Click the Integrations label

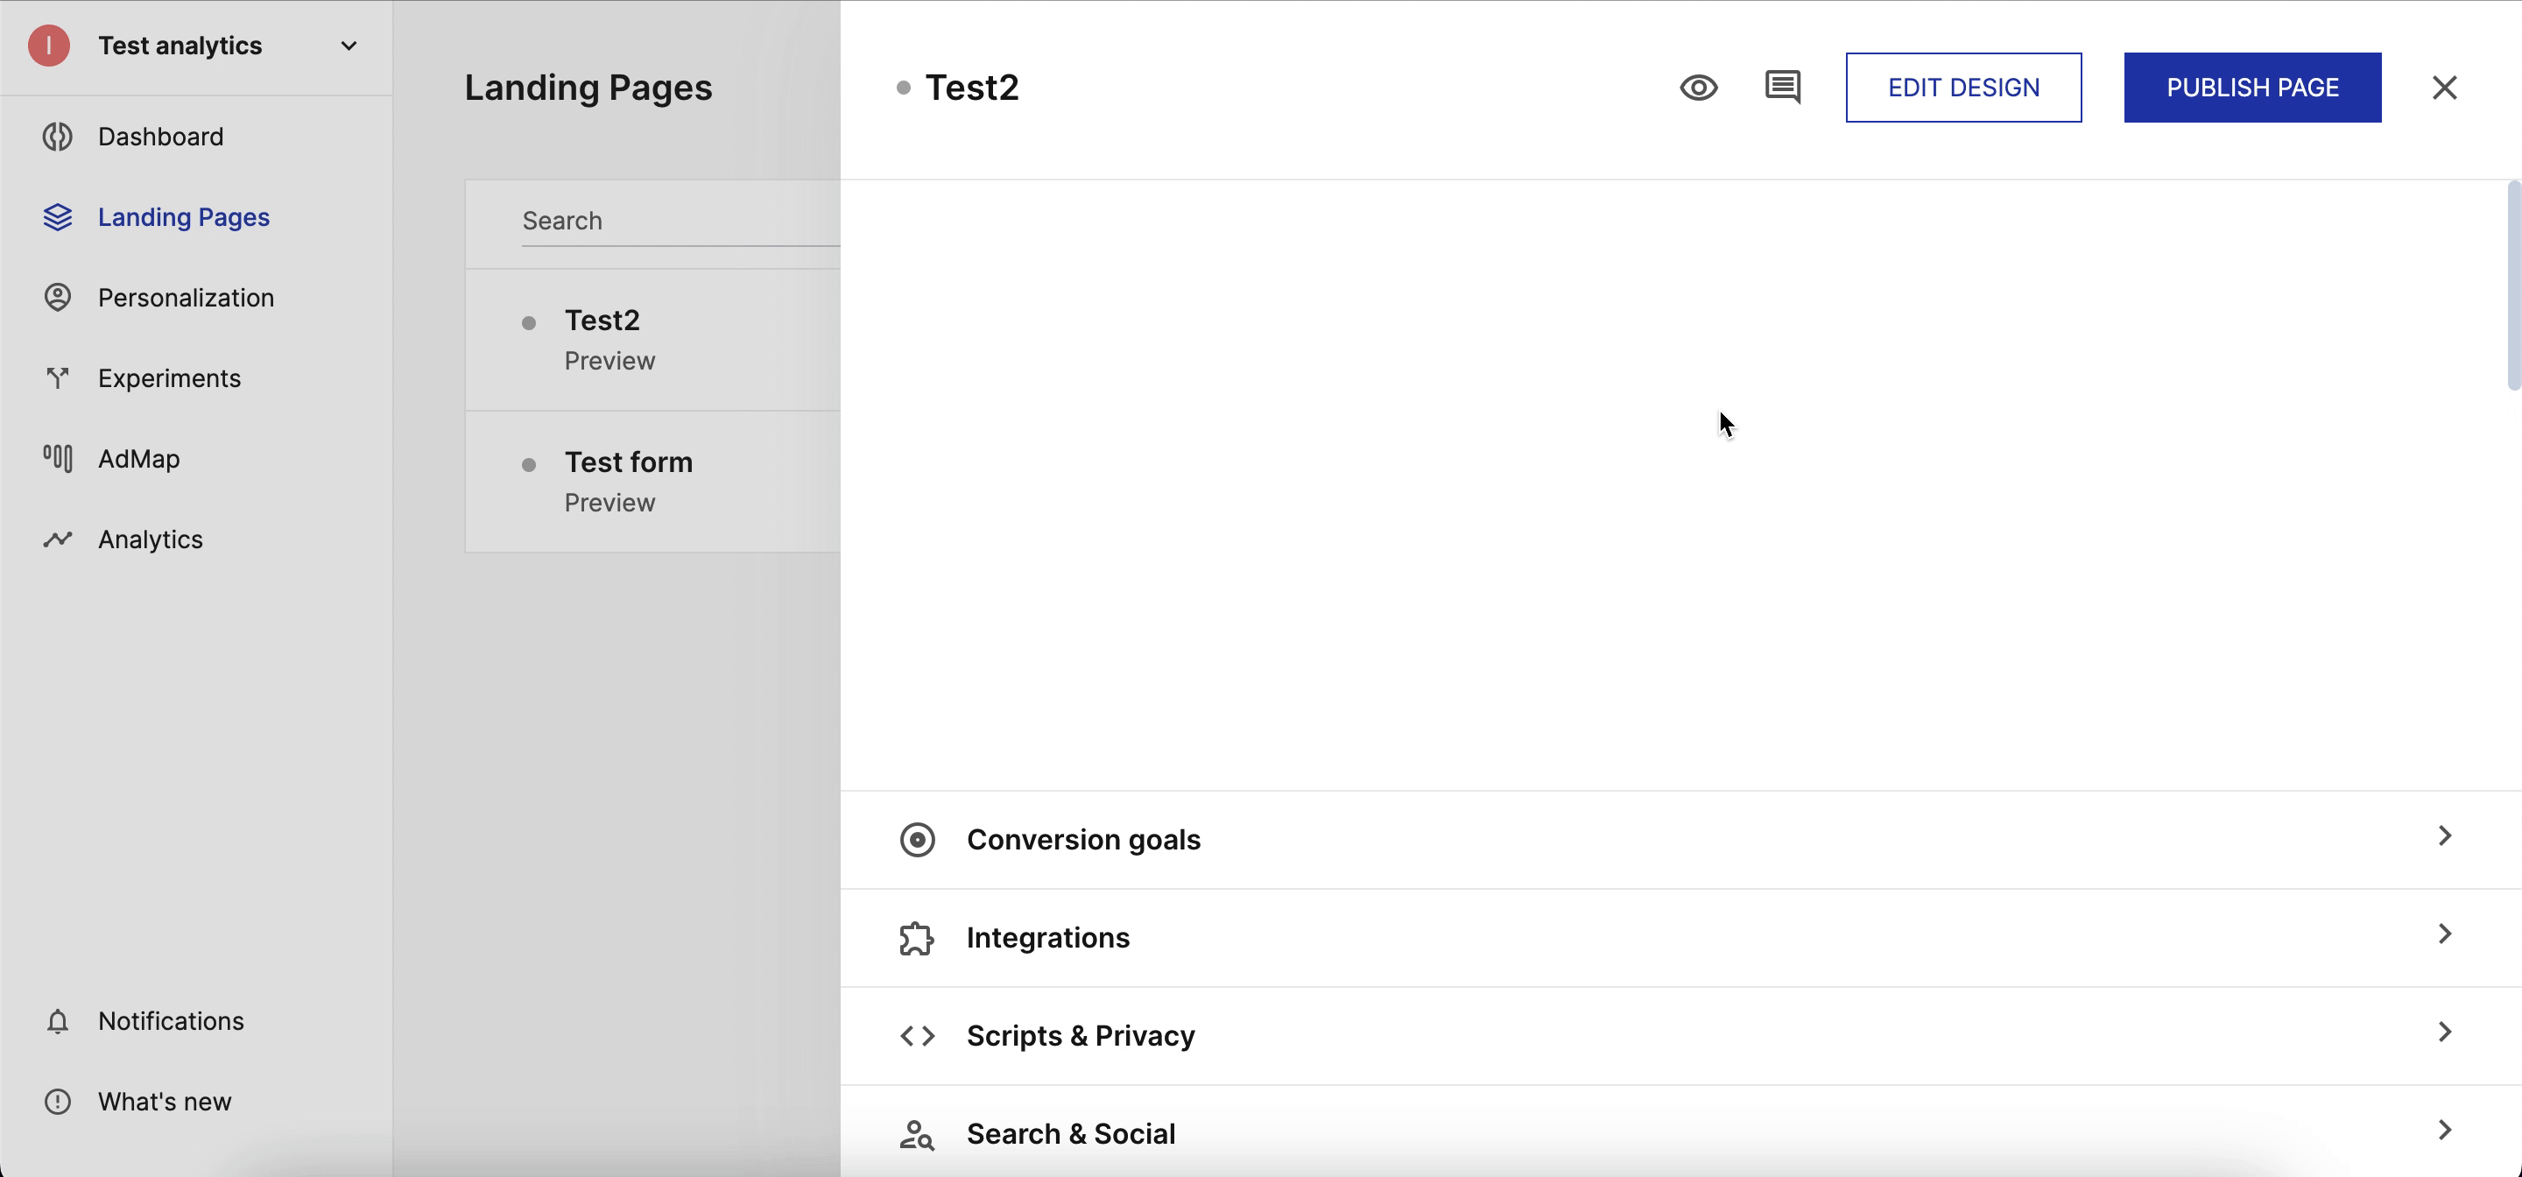1048,938
